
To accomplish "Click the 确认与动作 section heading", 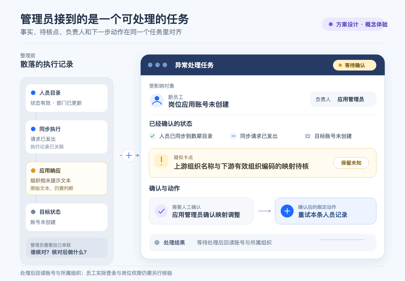I will (165, 188).
